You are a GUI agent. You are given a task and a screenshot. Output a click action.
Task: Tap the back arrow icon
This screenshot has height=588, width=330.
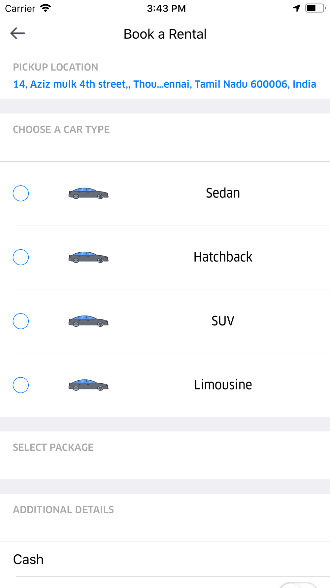click(x=18, y=33)
